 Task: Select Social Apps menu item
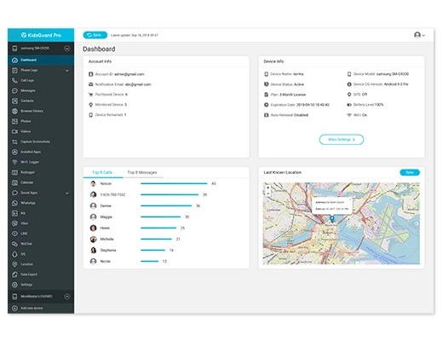point(41,193)
